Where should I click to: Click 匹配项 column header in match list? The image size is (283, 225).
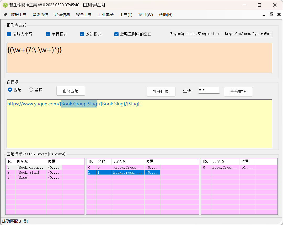click(x=31, y=161)
